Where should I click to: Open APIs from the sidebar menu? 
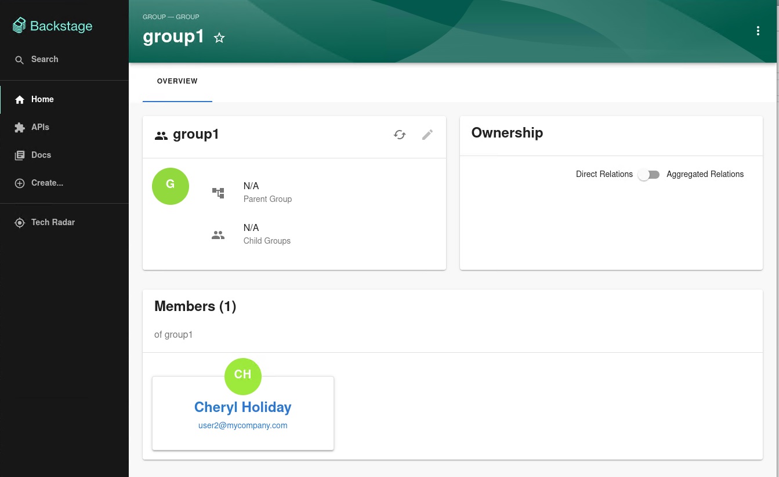click(x=40, y=127)
